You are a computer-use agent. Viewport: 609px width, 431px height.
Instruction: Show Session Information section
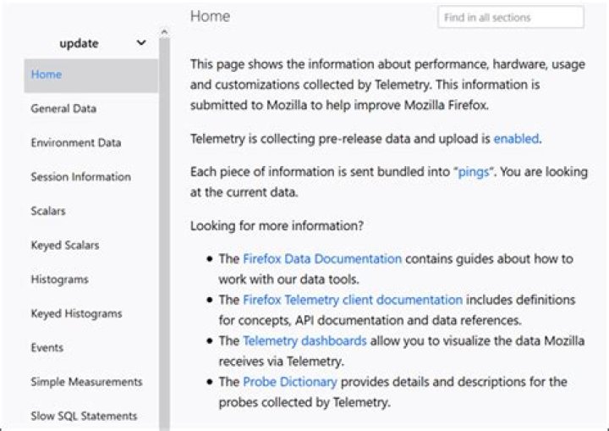(x=81, y=177)
